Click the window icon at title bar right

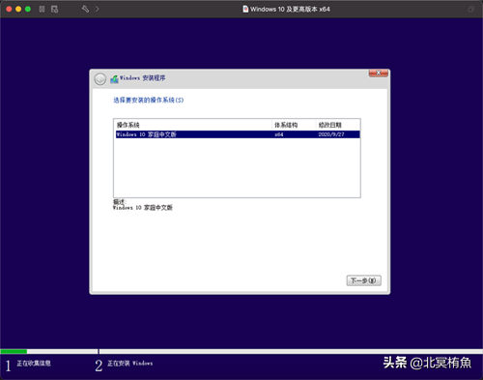point(470,9)
